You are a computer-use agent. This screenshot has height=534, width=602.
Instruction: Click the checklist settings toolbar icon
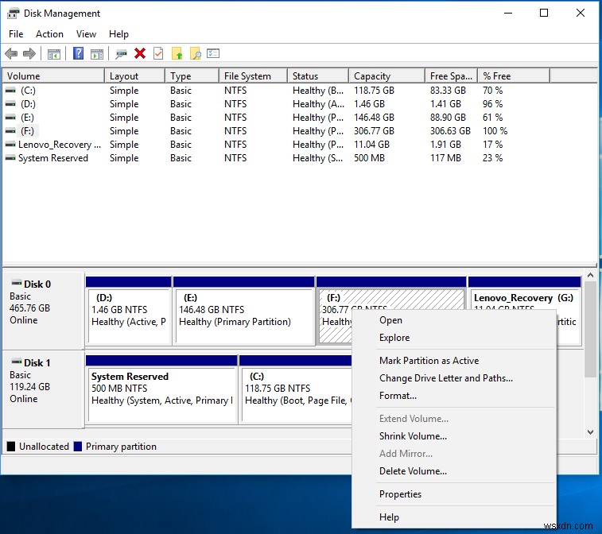point(213,53)
